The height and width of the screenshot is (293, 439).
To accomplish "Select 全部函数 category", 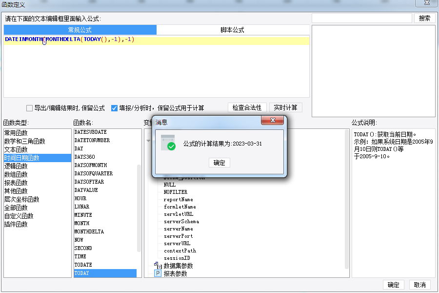I will tap(38, 208).
